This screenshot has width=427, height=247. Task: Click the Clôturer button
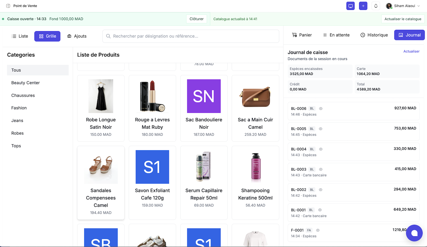click(197, 19)
